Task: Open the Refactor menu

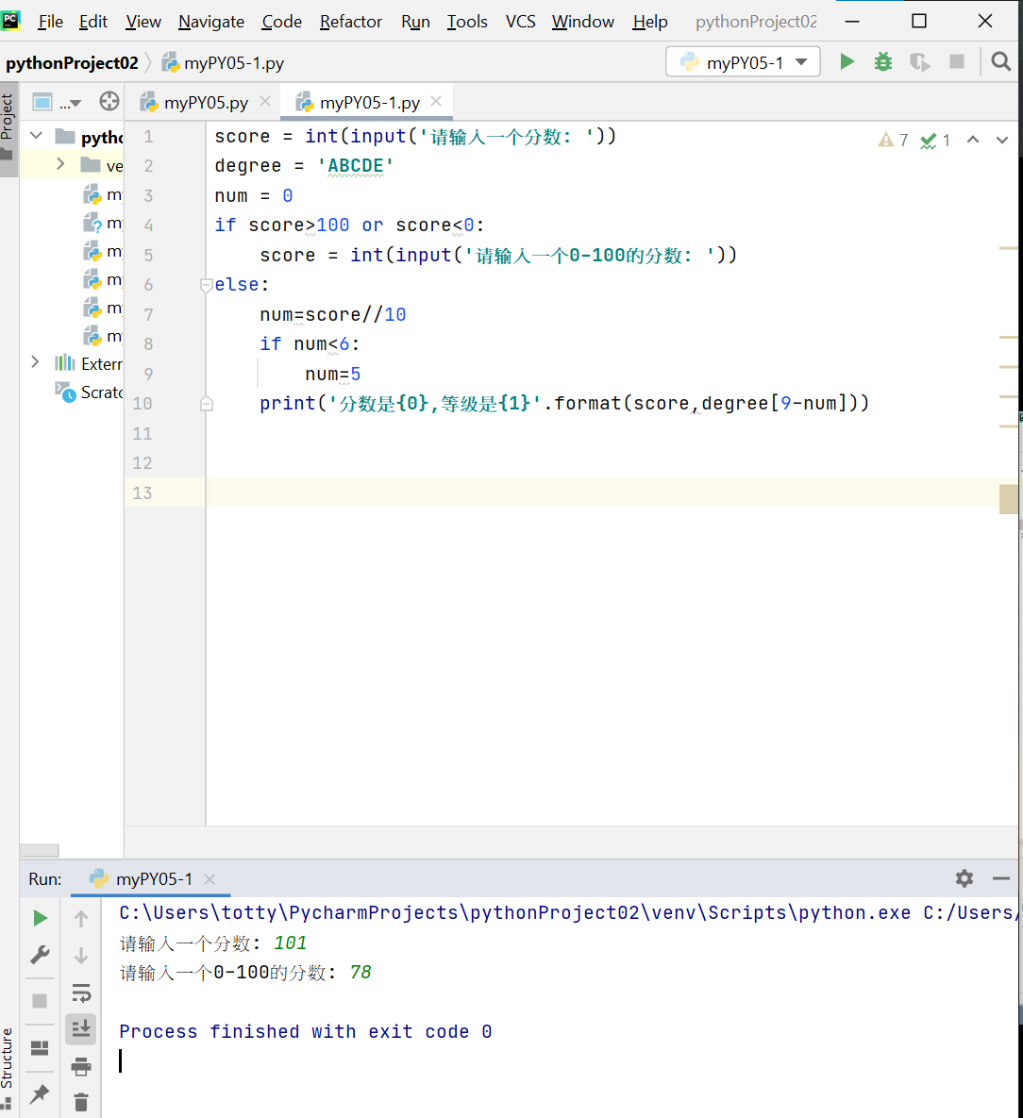Action: 351,22
